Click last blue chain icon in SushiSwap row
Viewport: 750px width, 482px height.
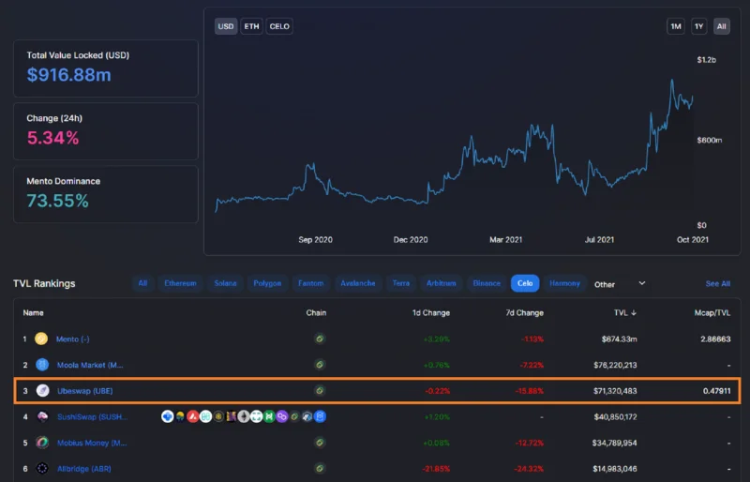(320, 416)
